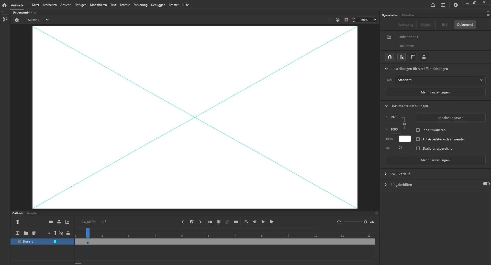Image resolution: width=491 pixels, height=265 pixels.
Task: Click the layer depth graph icon
Action: click(67, 222)
